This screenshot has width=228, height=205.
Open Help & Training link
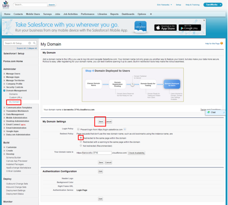click(x=192, y=5)
